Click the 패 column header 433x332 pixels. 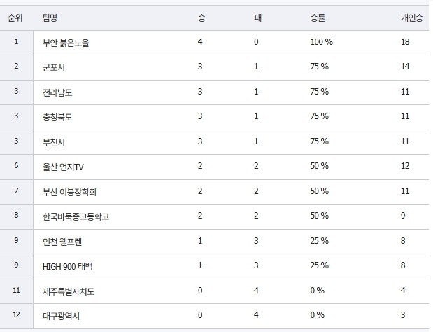coord(257,18)
